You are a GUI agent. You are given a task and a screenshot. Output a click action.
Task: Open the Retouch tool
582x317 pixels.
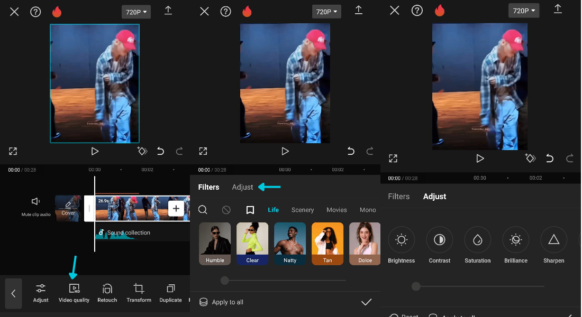coord(107,293)
